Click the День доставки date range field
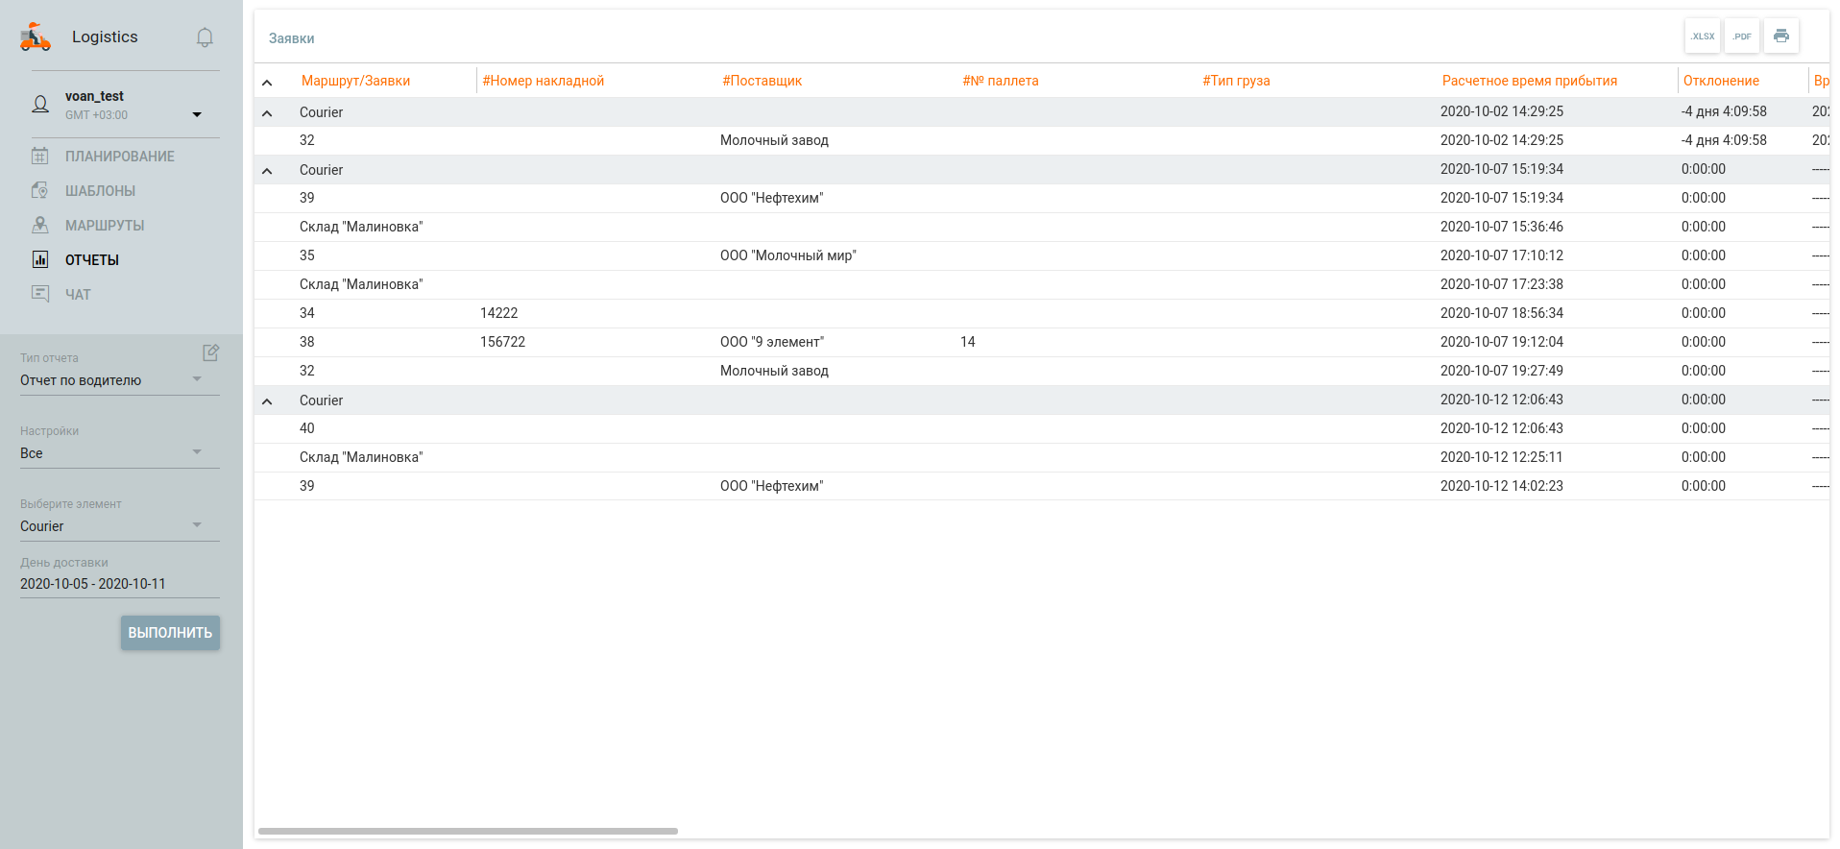The image size is (1840, 849). (x=119, y=584)
